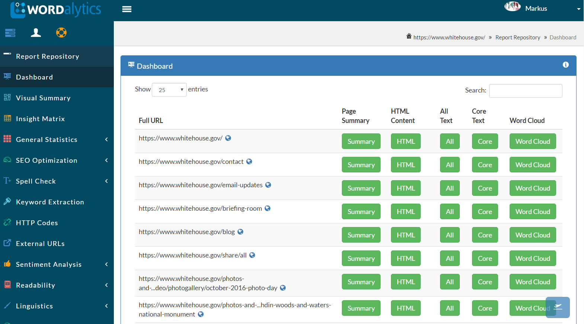
Task: Expand SEO Optimization submenu chevron
Action: coord(106,160)
